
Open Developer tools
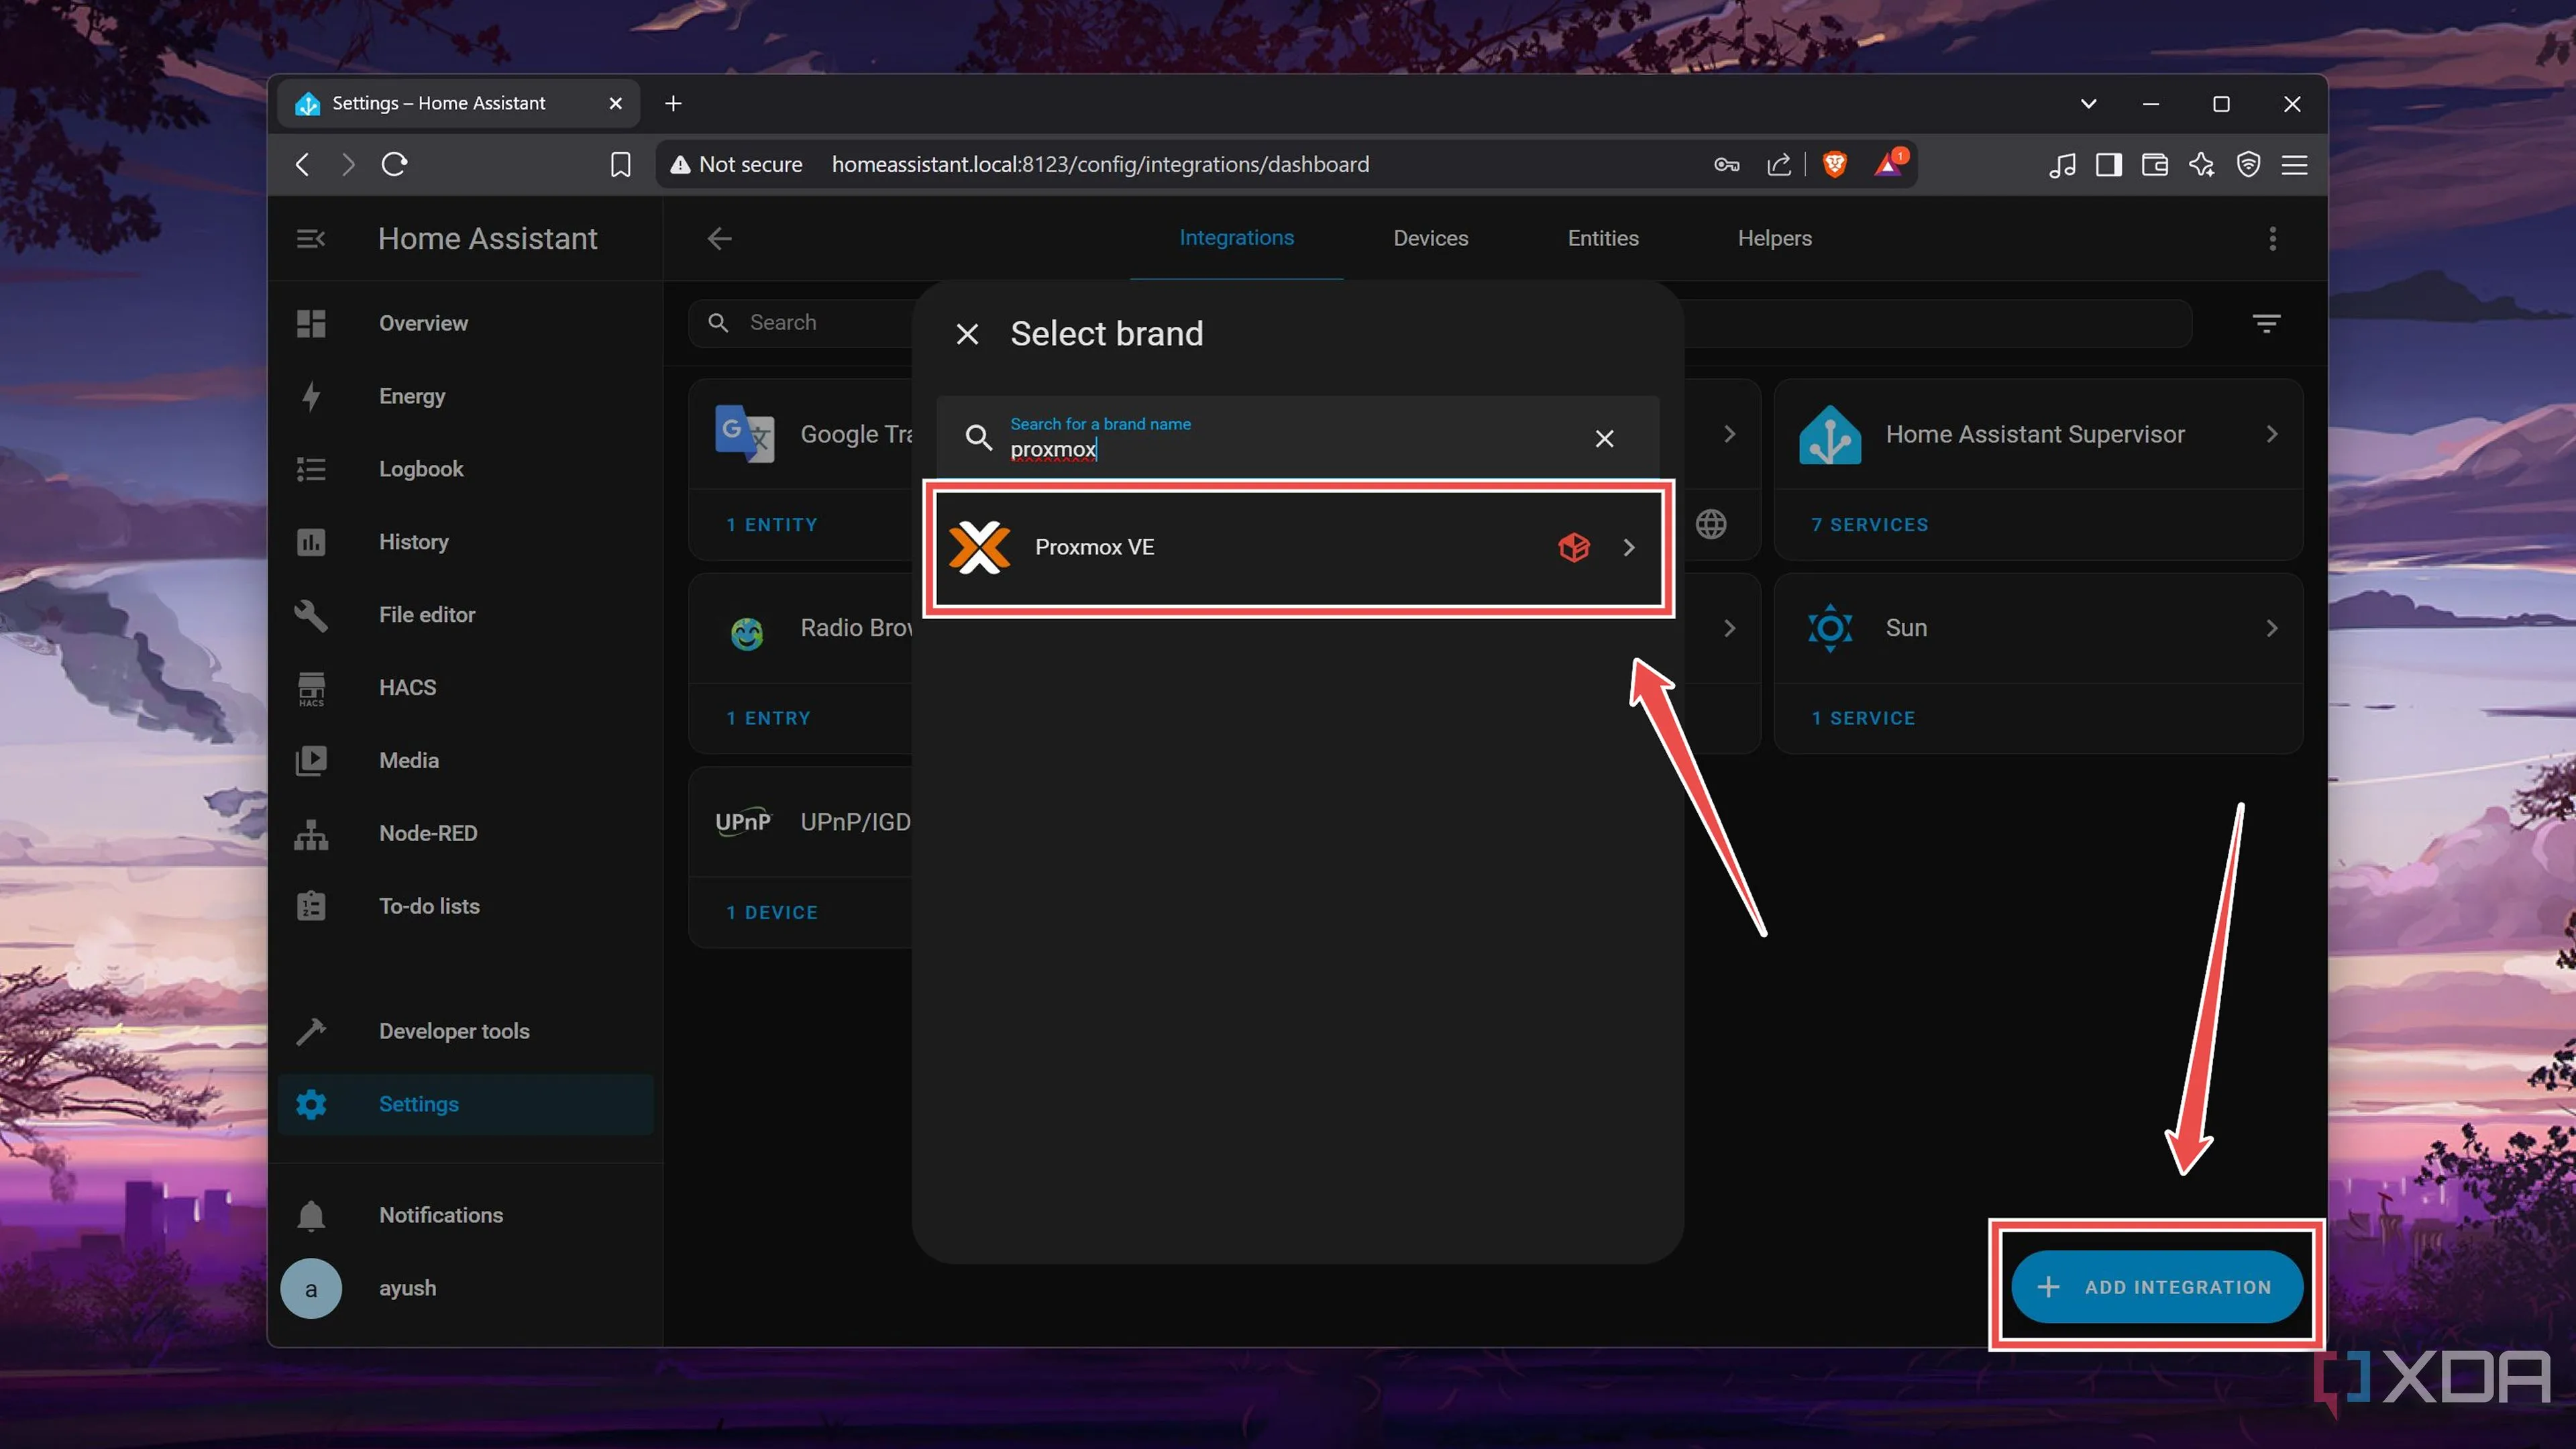click(x=465, y=1031)
